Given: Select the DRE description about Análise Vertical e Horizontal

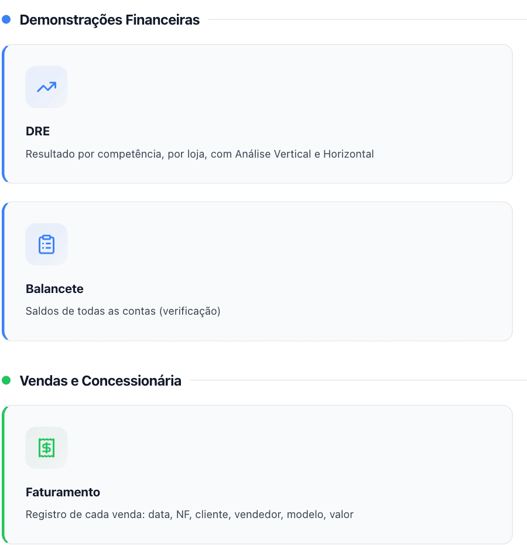Looking at the screenshot, I should tap(200, 154).
